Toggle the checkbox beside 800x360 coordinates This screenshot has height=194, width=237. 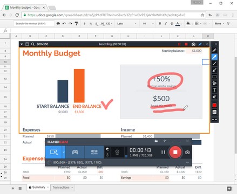tap(49, 163)
